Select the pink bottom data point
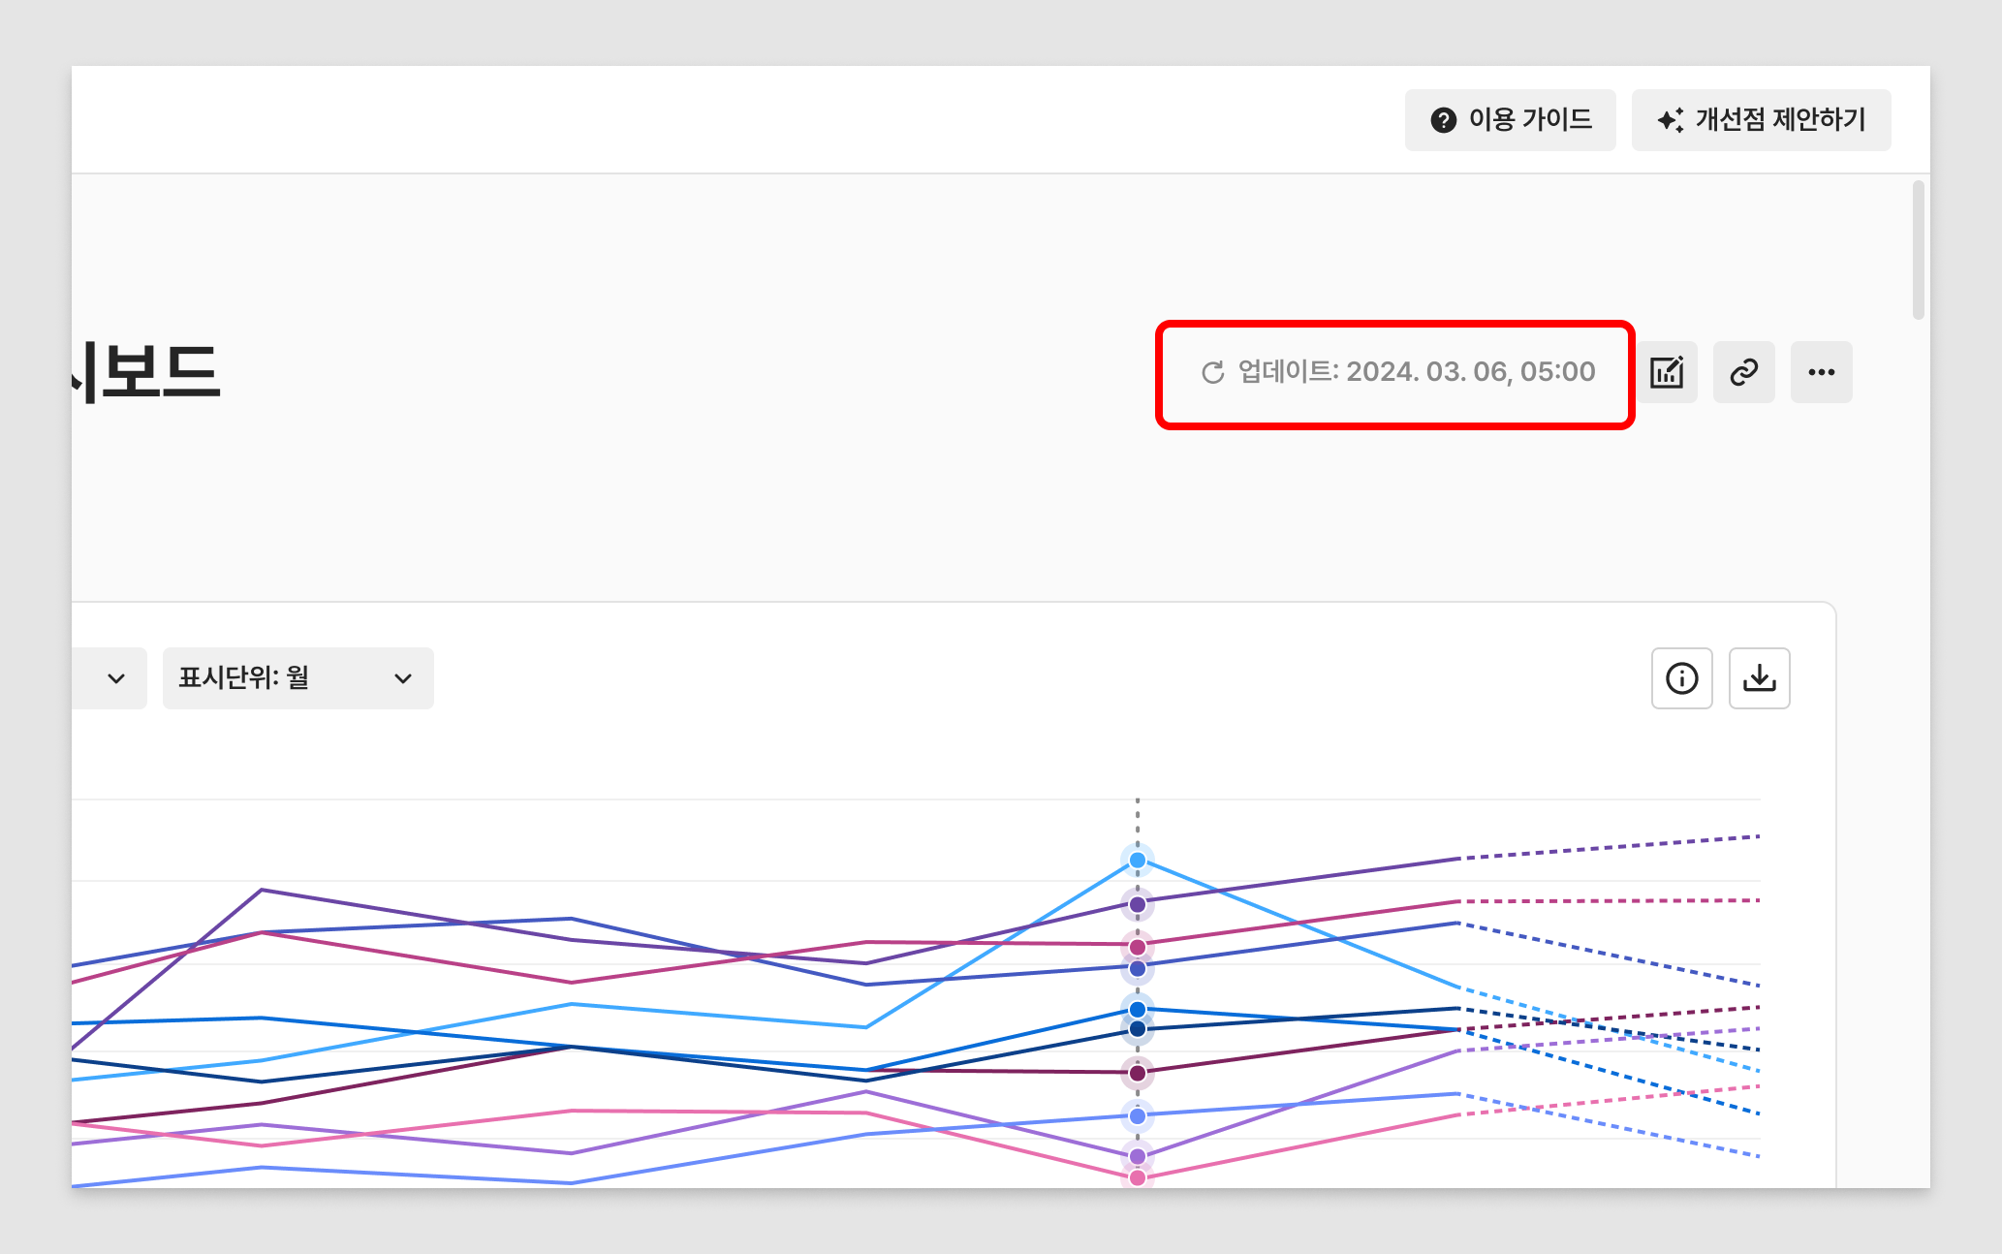Image resolution: width=2002 pixels, height=1254 pixels. click(1138, 1177)
